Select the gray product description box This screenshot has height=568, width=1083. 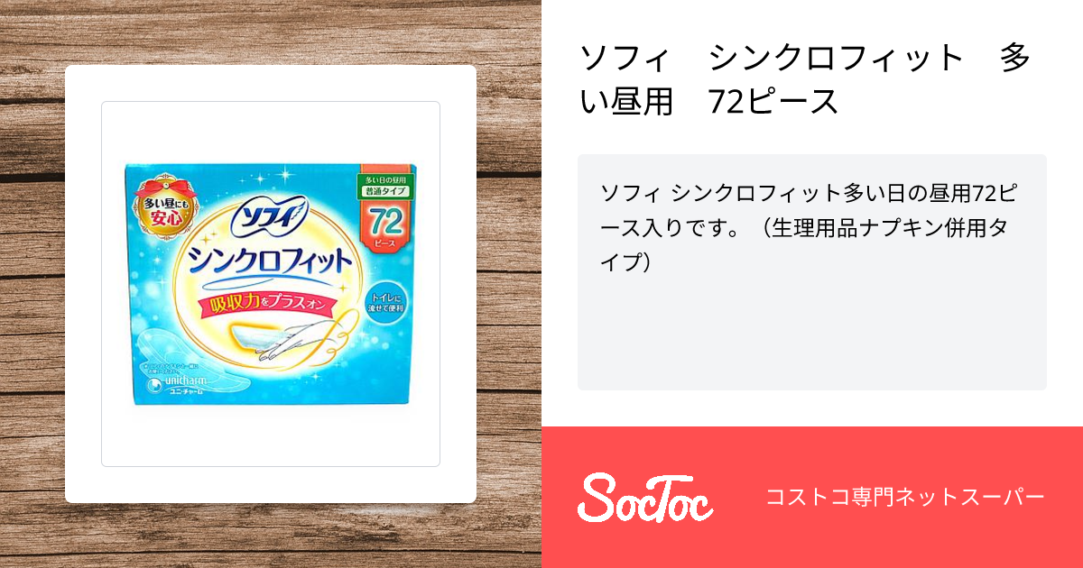pos(812,272)
